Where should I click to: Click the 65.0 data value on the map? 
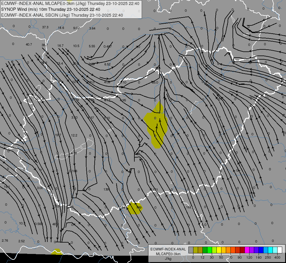click(155, 82)
